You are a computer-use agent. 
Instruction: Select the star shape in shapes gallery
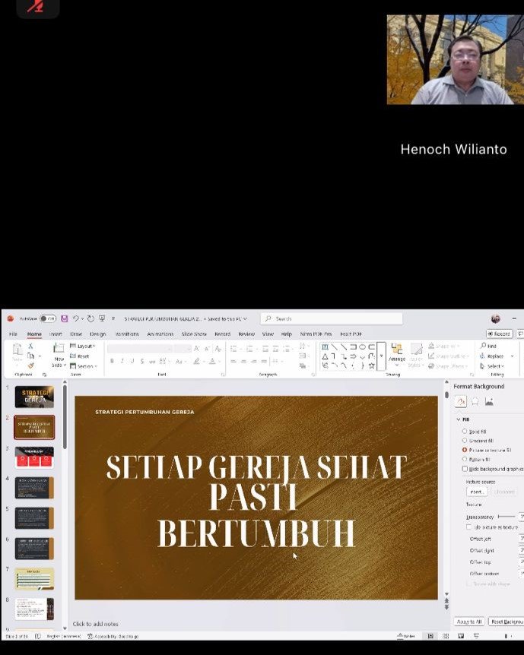point(371,365)
